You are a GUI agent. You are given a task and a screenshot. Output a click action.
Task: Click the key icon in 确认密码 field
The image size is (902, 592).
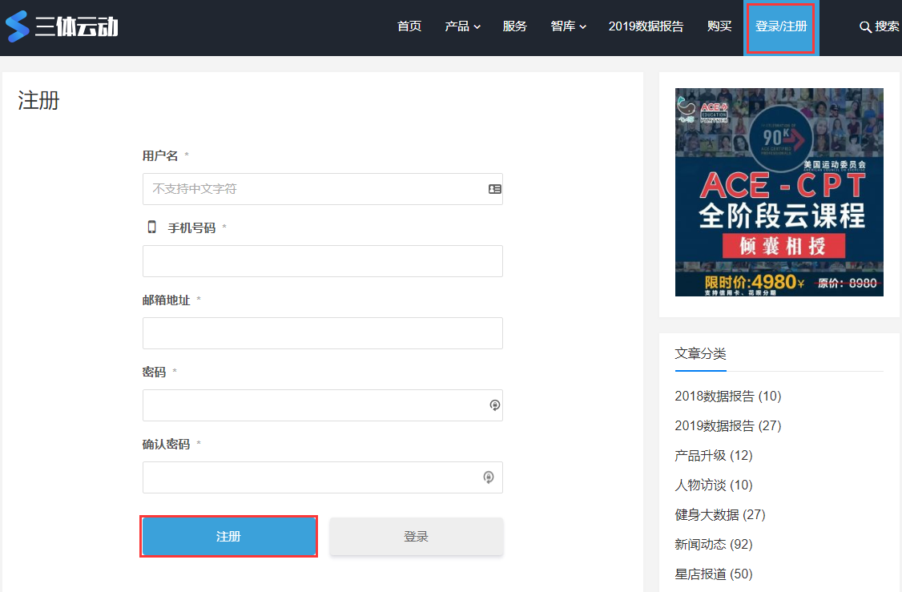489,477
